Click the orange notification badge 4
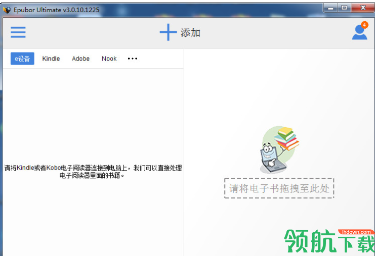 coord(364,25)
